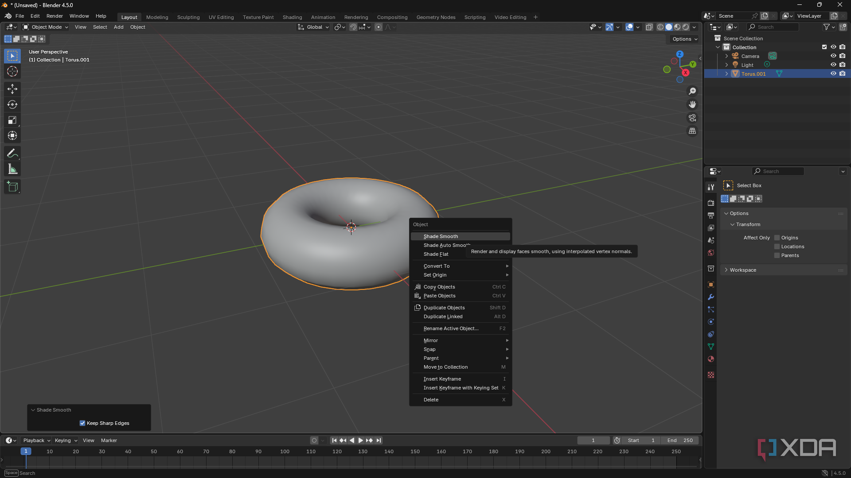Click the hand Pan view icon
Viewport: 851px width, 478px height.
(692, 104)
